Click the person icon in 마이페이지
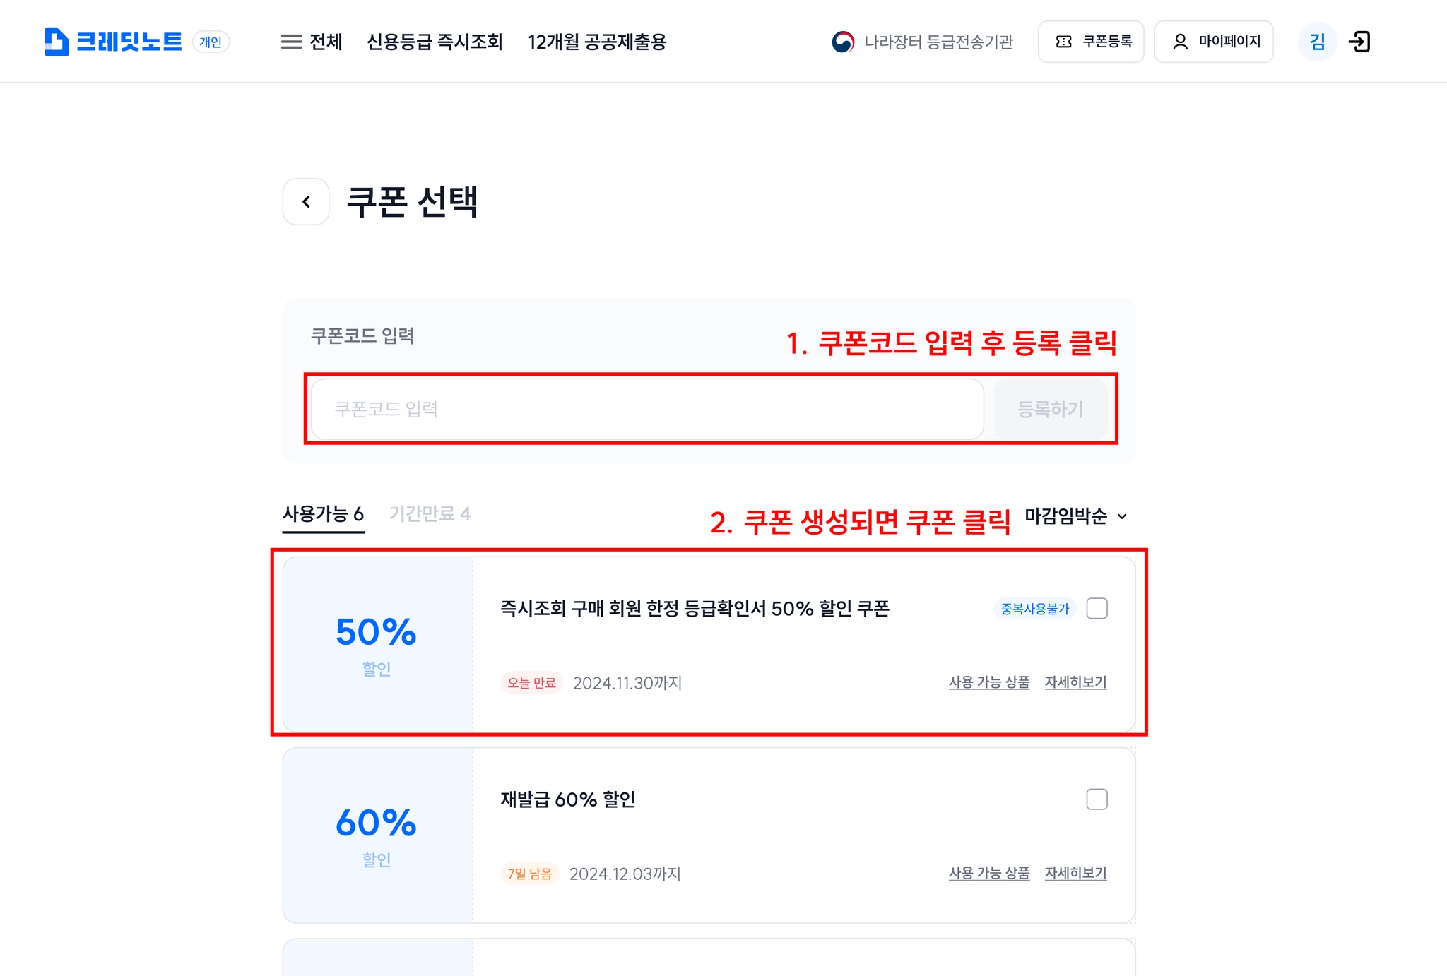Screen dimensions: 1447x976 pos(1180,42)
